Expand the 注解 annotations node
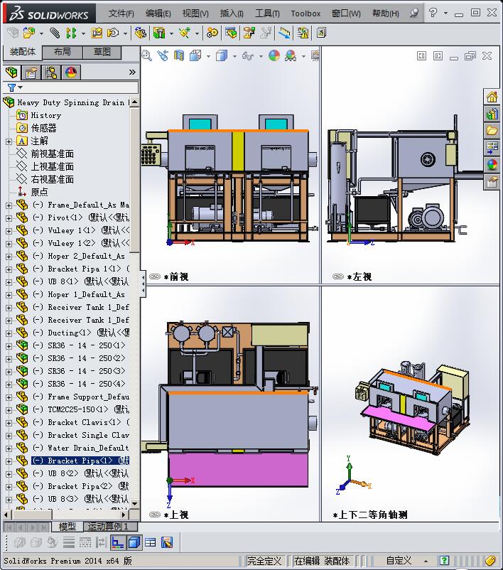The width and height of the screenshot is (503, 570). 9,141
